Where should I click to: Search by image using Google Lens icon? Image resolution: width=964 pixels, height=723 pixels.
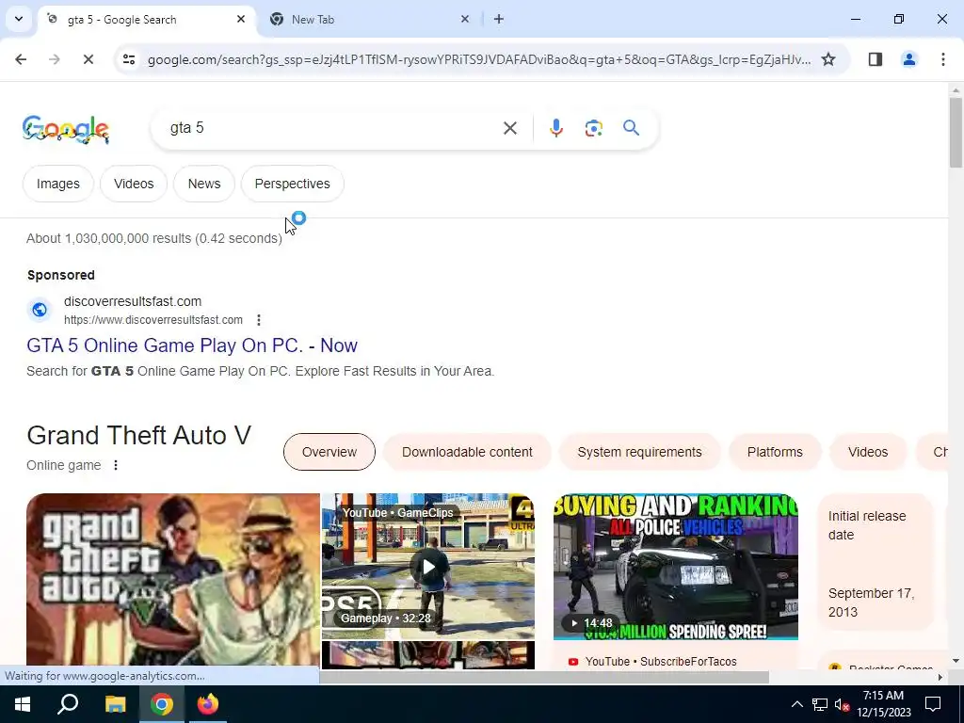coord(593,128)
